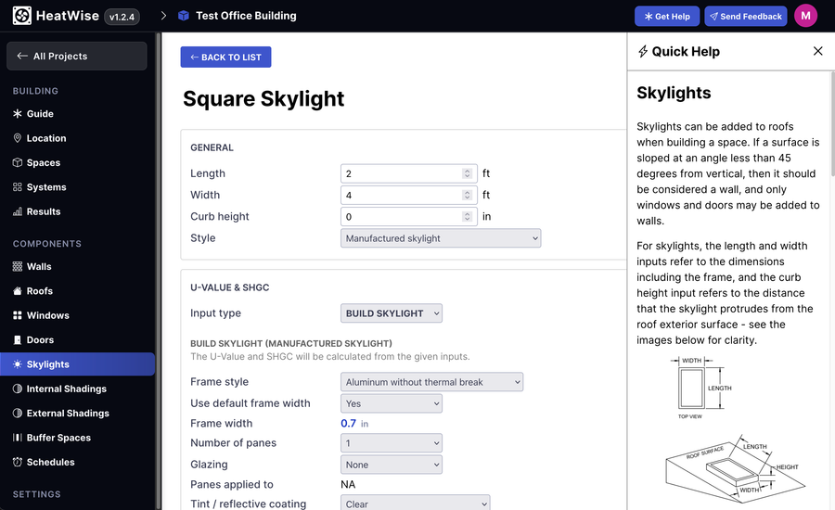The height and width of the screenshot is (510, 835).
Task: Click the Test Office Building breadcrumb
Action: coord(246,16)
